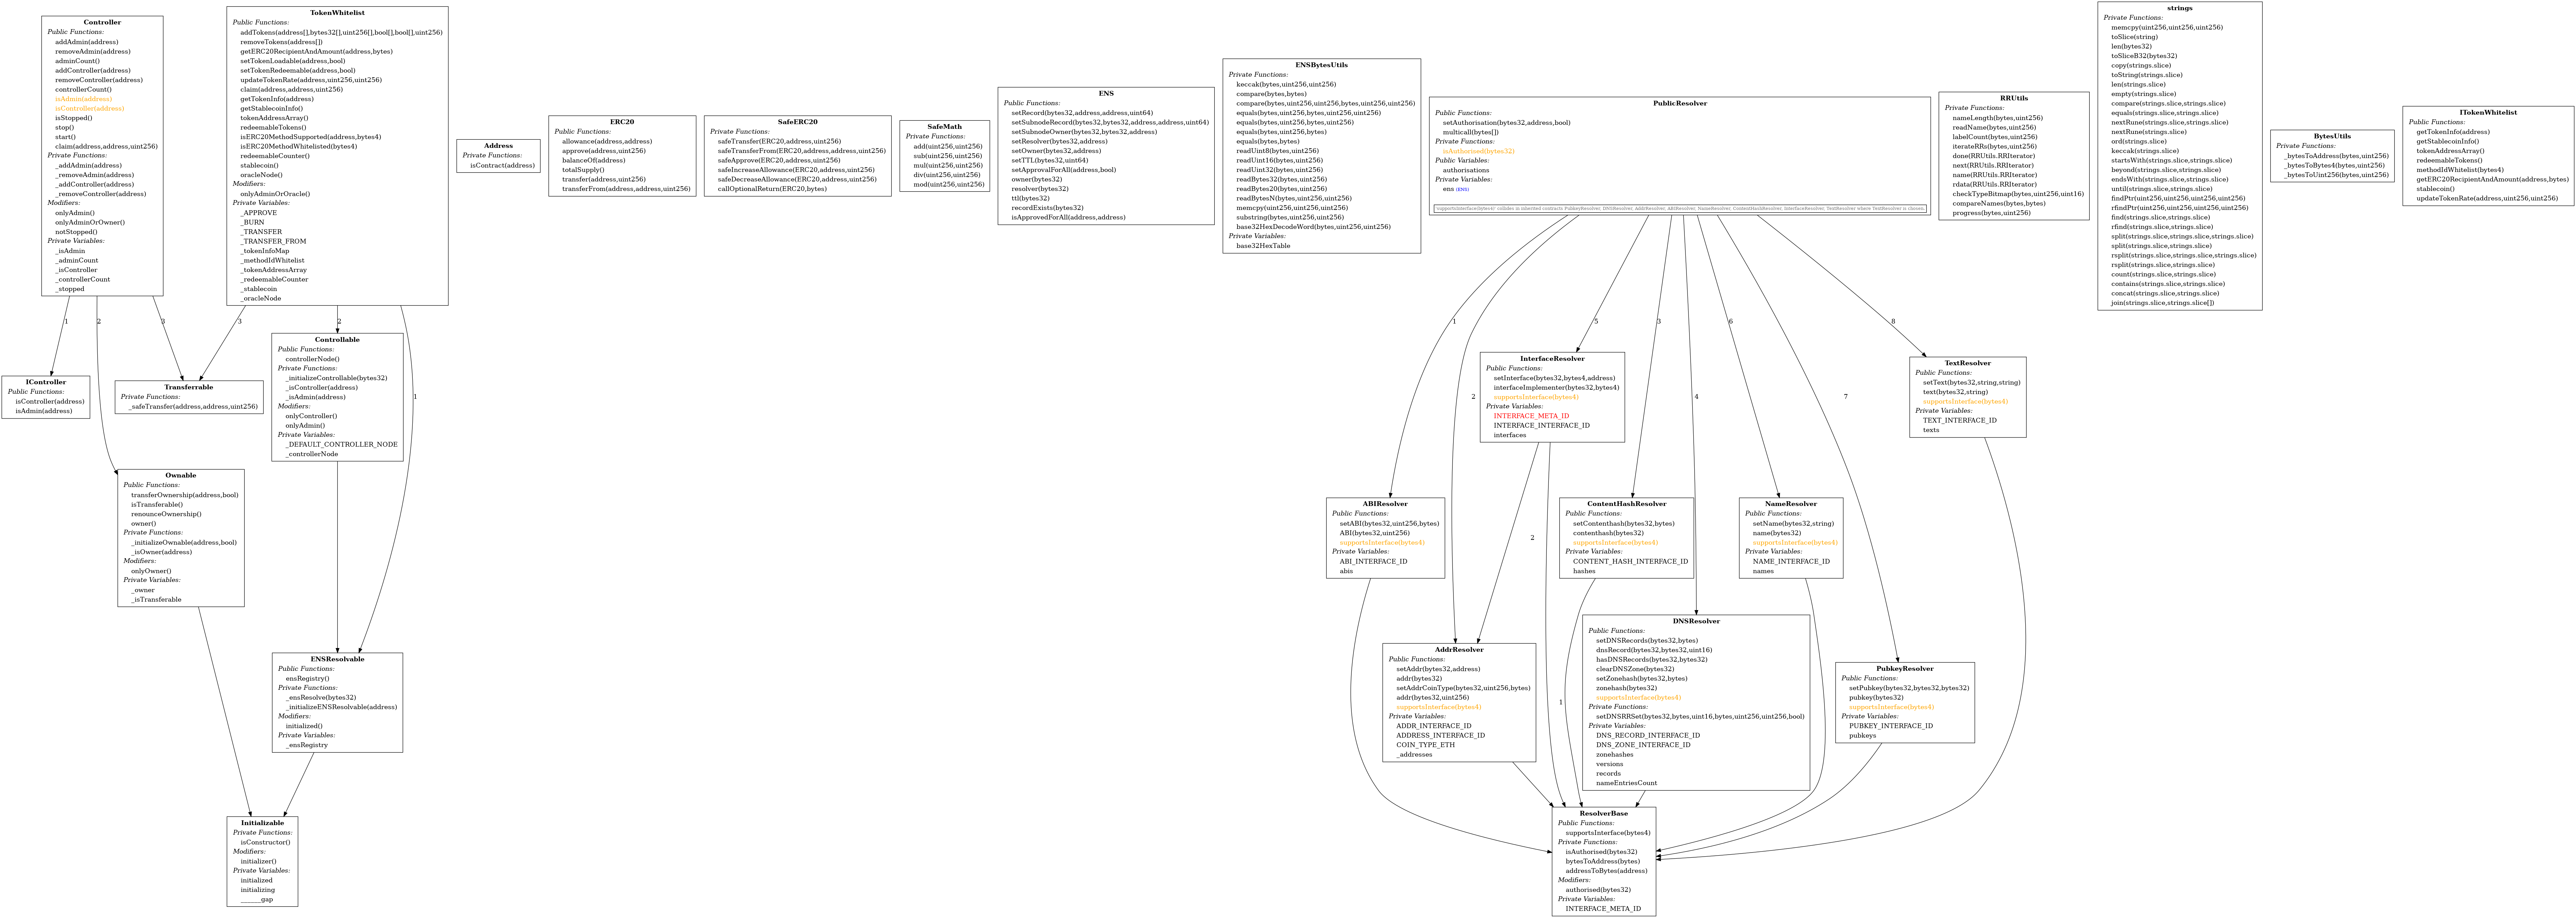Click the ENSResolvable class title
Screen dimensions: 2576x918
[x=337, y=660]
